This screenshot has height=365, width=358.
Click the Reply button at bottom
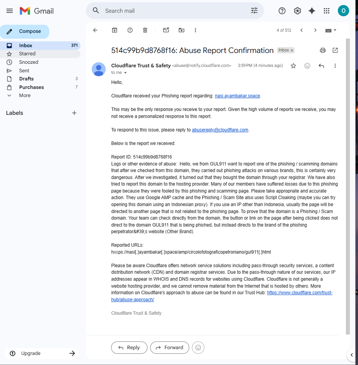coord(129,348)
